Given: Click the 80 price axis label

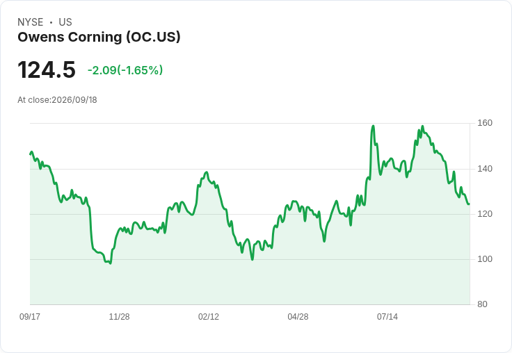Looking at the screenshot, I should (x=482, y=304).
